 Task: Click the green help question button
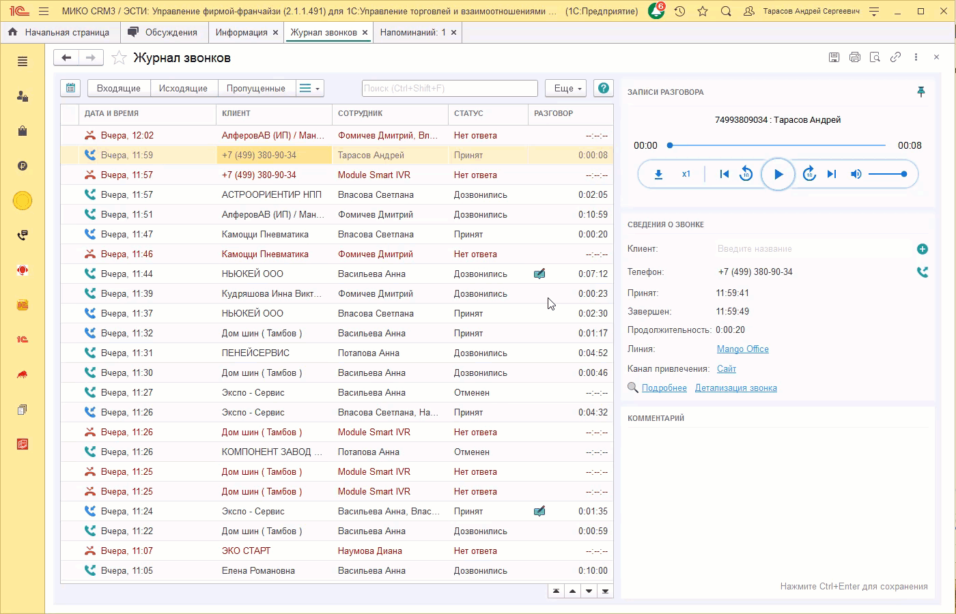pos(603,88)
